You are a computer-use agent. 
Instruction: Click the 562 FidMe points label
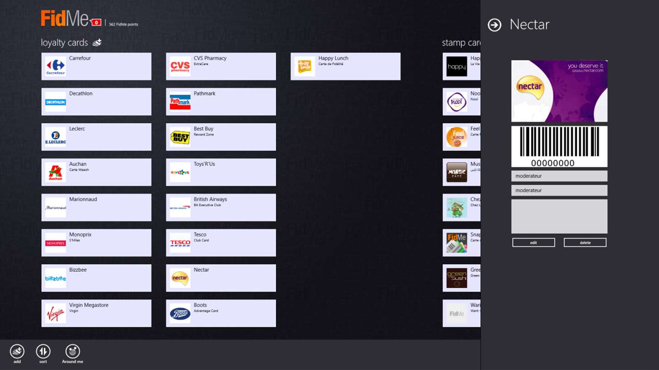point(124,24)
